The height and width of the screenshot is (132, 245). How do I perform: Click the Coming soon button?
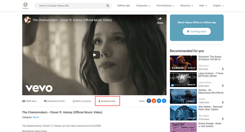tap(197, 31)
